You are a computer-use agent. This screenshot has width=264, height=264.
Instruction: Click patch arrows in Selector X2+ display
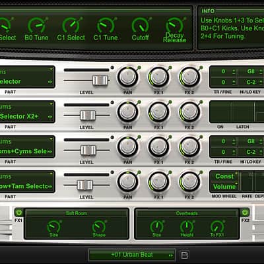click(x=50, y=117)
